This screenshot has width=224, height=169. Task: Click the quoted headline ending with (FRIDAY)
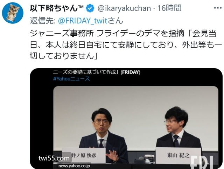[97, 72]
